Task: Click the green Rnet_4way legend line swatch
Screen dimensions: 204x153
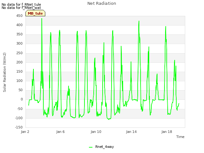Action: [91, 147]
